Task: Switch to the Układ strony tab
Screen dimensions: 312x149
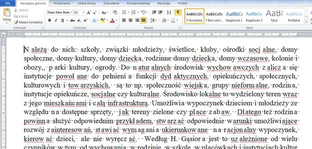Action: pyautogui.click(x=87, y=3)
